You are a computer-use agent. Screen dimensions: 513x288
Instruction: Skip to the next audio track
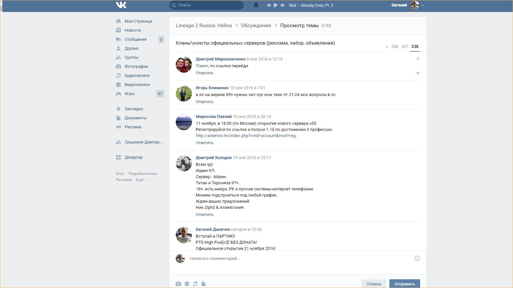[283, 5]
